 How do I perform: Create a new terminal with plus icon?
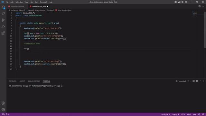(188, 81)
